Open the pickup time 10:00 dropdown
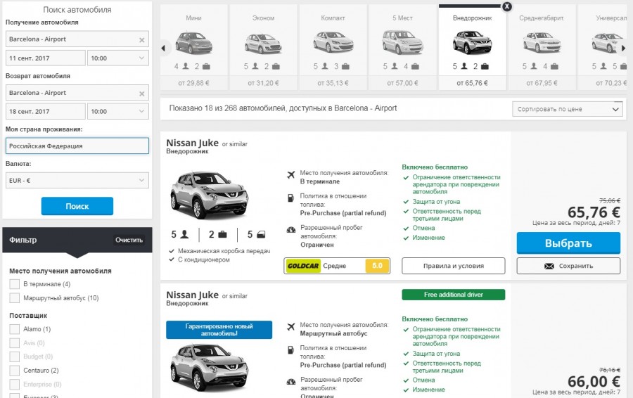633x398 pixels. click(x=117, y=58)
